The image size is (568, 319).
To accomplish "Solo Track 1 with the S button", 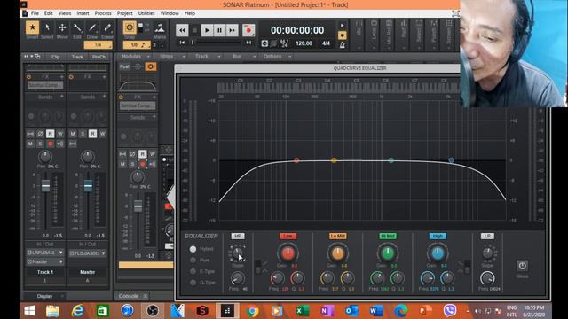I will click(x=40, y=144).
